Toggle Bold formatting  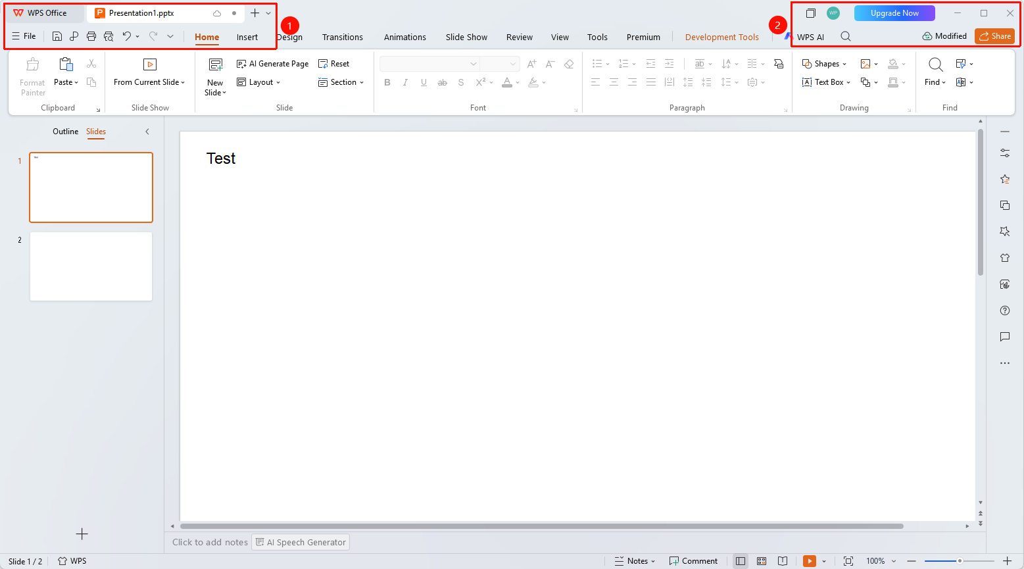pos(387,82)
